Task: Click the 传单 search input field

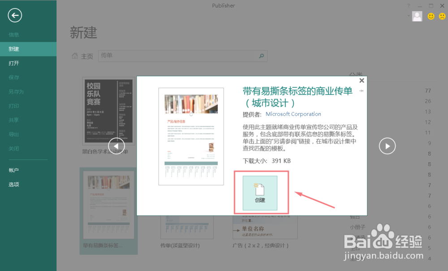Action: [179, 56]
